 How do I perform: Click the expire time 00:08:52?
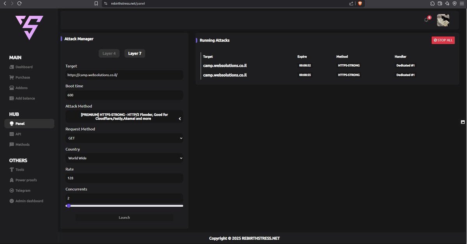pyautogui.click(x=305, y=65)
